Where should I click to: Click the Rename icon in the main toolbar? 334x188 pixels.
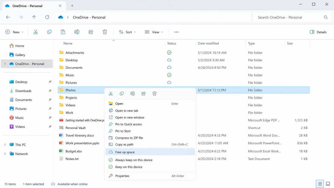(77, 32)
